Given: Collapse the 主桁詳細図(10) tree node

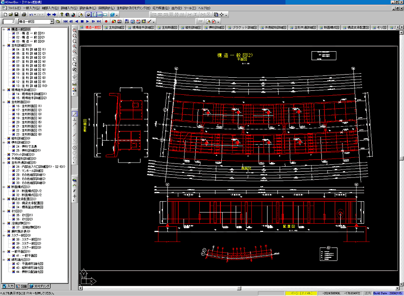Looking at the screenshot, I should (4, 45).
